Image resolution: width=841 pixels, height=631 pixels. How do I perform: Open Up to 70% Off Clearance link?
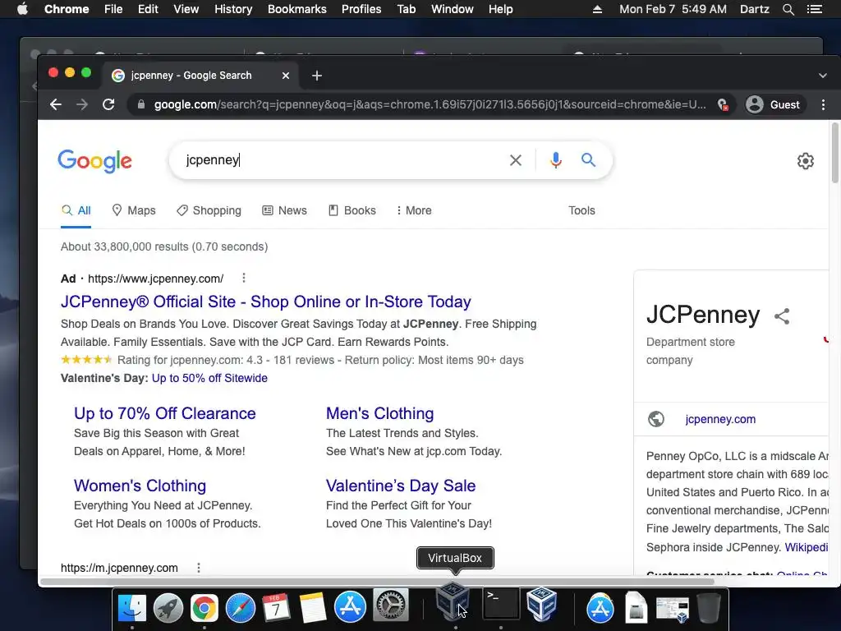tap(164, 413)
